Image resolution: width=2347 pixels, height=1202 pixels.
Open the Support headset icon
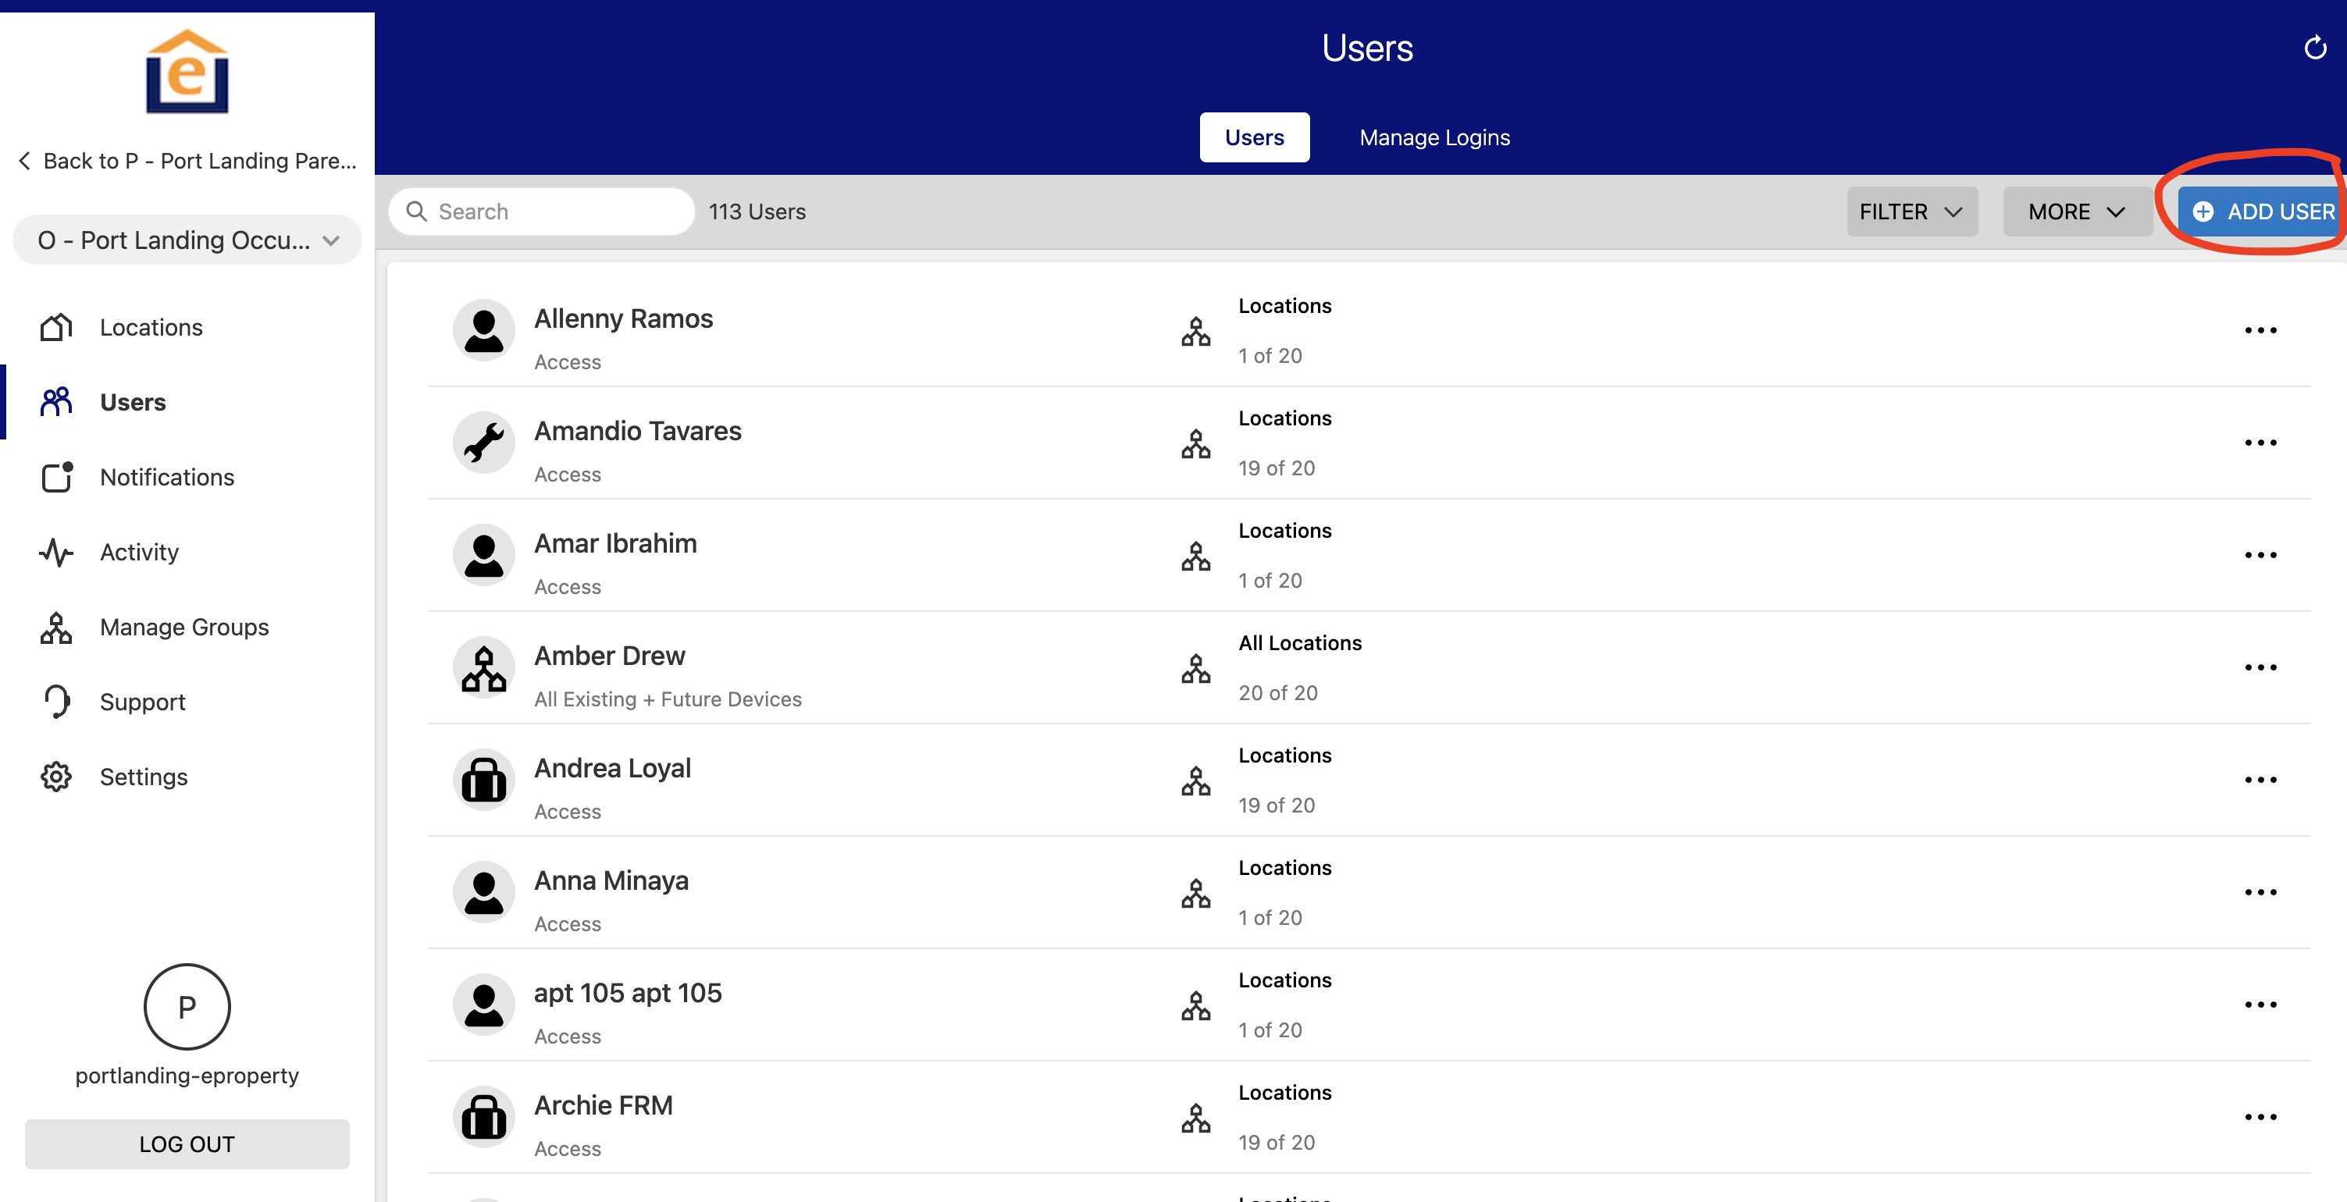[56, 701]
